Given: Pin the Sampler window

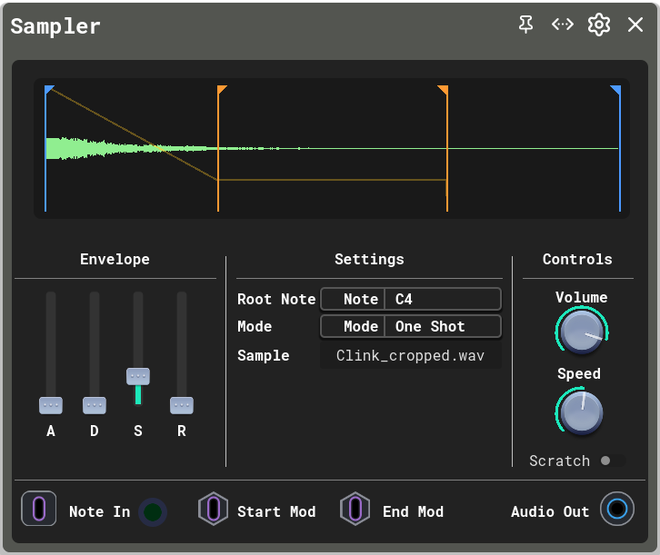Looking at the screenshot, I should pos(525,25).
